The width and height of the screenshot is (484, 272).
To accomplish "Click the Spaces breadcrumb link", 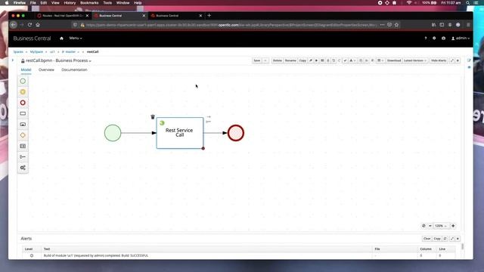I will tap(18, 52).
